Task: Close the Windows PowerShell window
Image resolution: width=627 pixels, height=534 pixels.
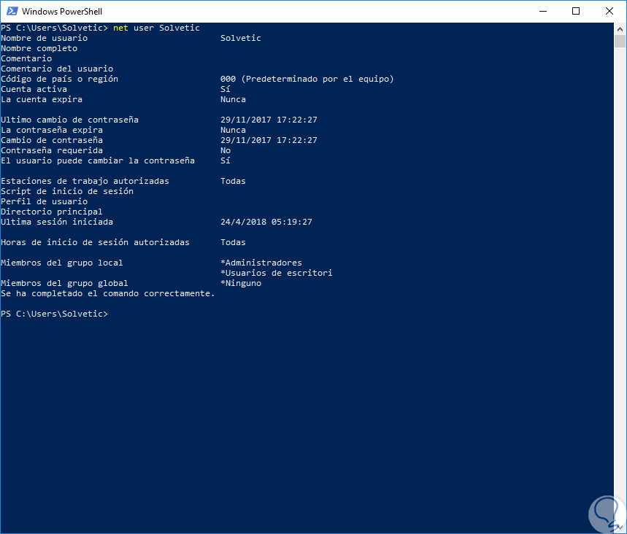Action: point(609,11)
